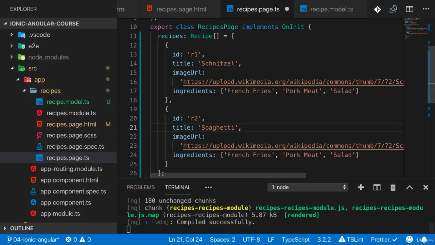Change file encoding UTF-8
Image resolution: width=435 pixels, height=245 pixels.
click(x=251, y=240)
